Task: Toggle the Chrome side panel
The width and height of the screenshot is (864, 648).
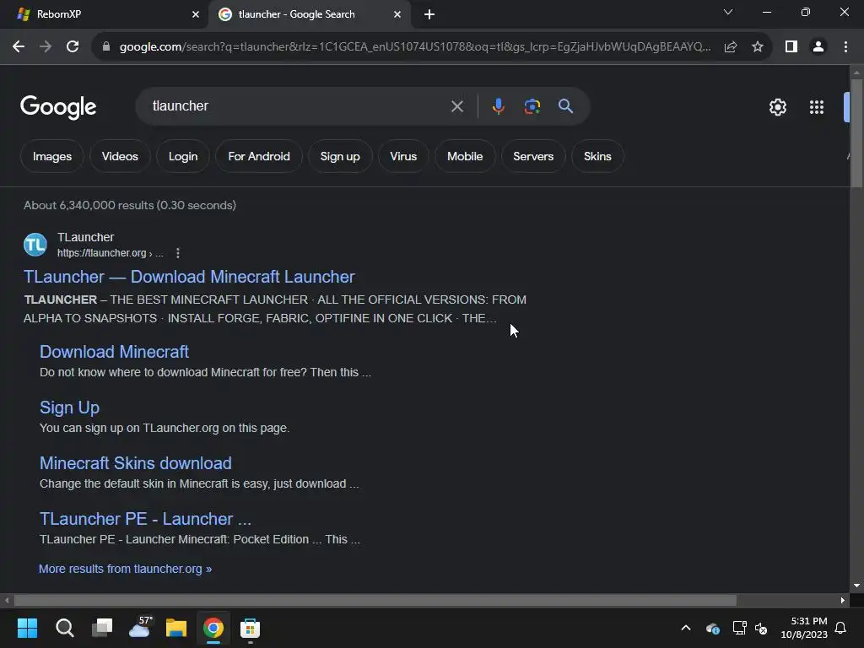Action: pos(791,47)
